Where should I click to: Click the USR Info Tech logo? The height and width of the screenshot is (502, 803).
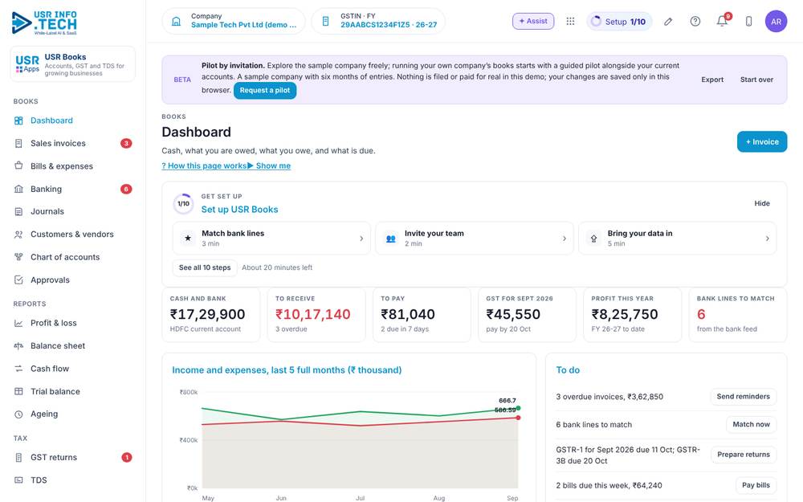[x=44, y=23]
